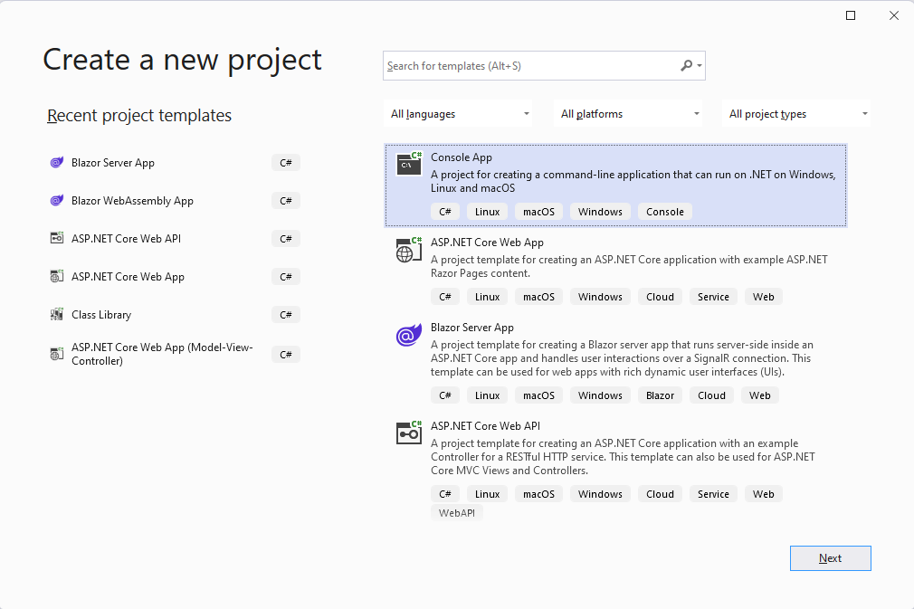Click the Recent project templates heading
This screenshot has height=609, width=914.
point(139,116)
